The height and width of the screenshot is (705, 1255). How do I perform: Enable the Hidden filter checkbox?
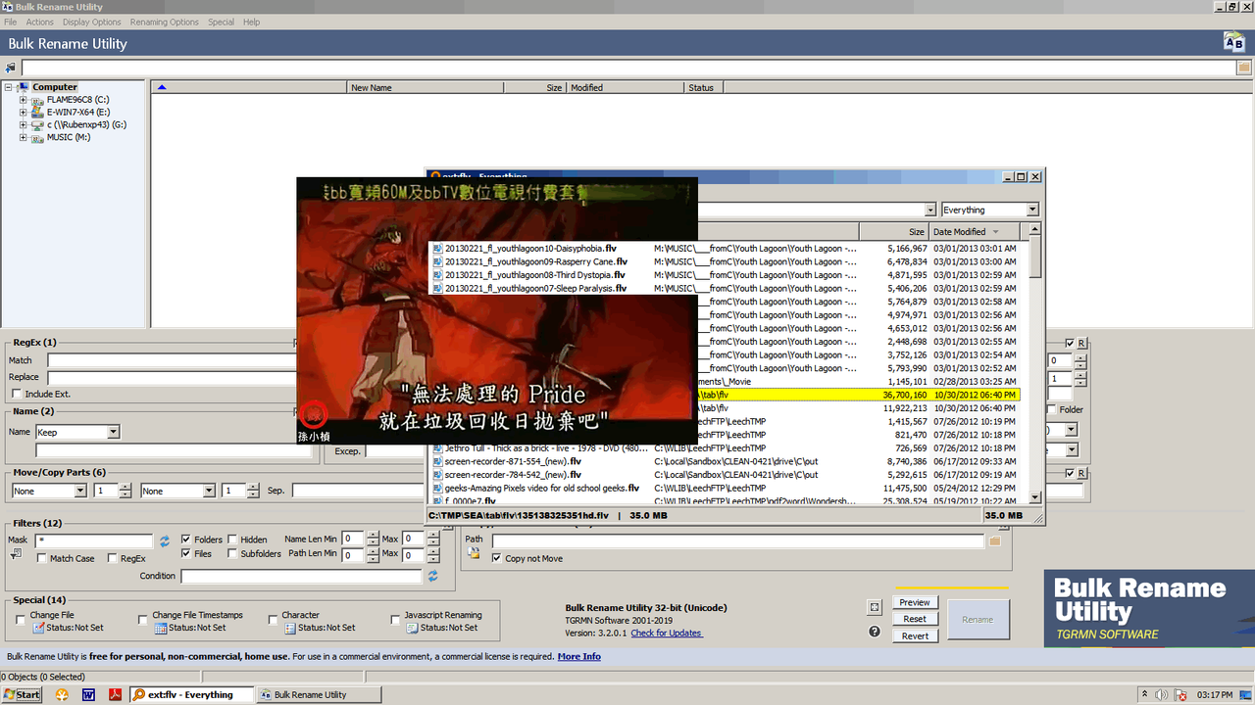pos(232,540)
